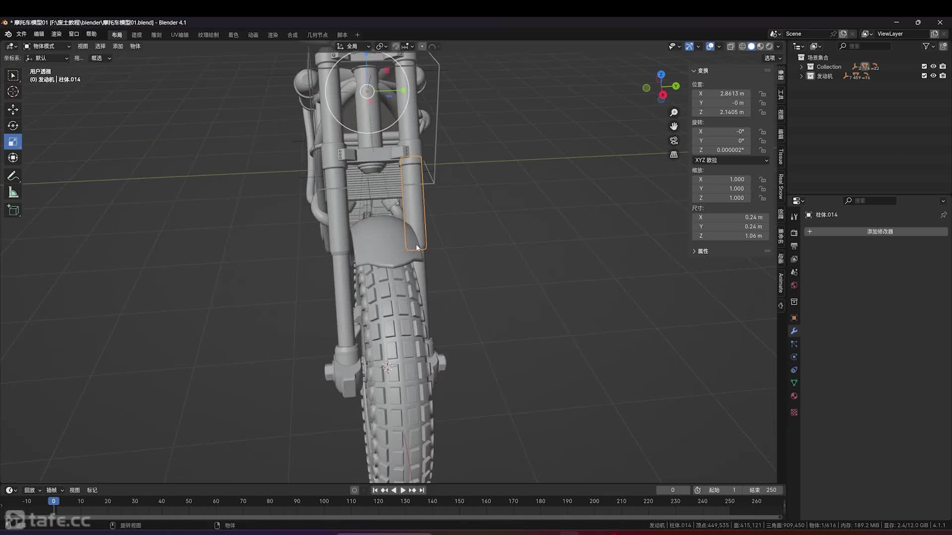Toggle exclude checkbox for Collection
Screen dimensions: 952x535
pos(924,66)
